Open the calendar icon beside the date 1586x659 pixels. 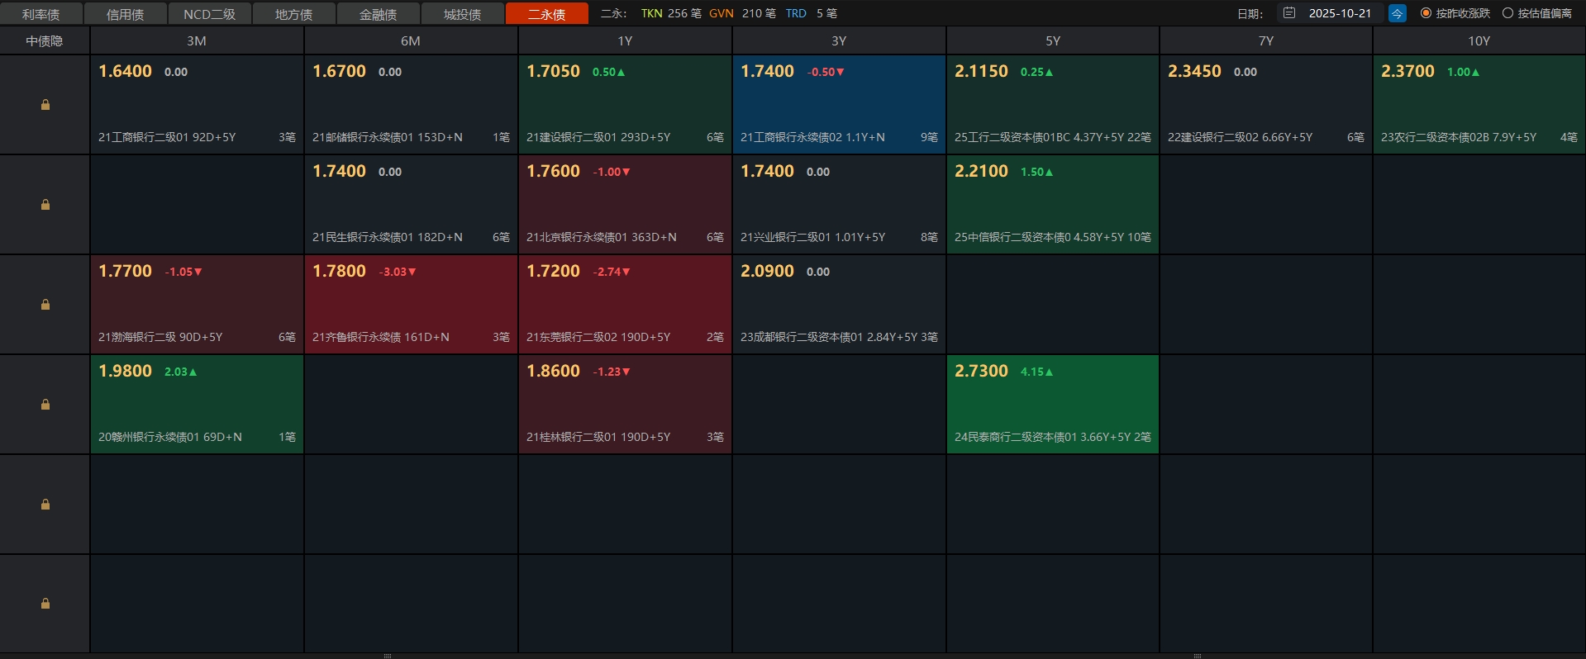[x=1289, y=13]
